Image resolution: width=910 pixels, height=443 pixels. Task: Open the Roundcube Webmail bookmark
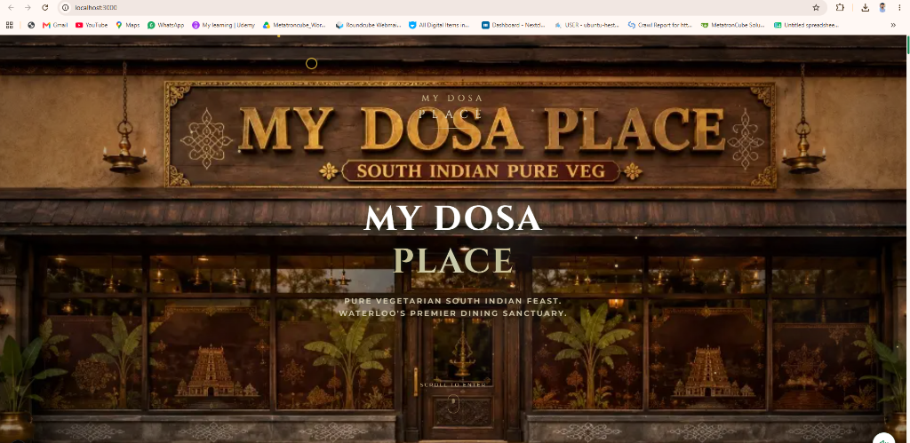368,25
